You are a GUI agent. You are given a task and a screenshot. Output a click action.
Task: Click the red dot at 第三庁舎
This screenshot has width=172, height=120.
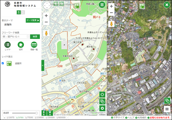(x=82, y=45)
